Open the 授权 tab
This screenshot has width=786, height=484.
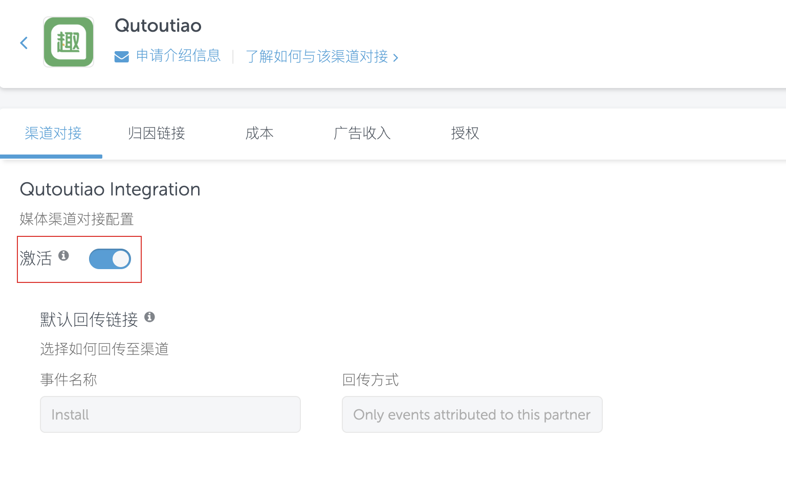[x=465, y=134]
